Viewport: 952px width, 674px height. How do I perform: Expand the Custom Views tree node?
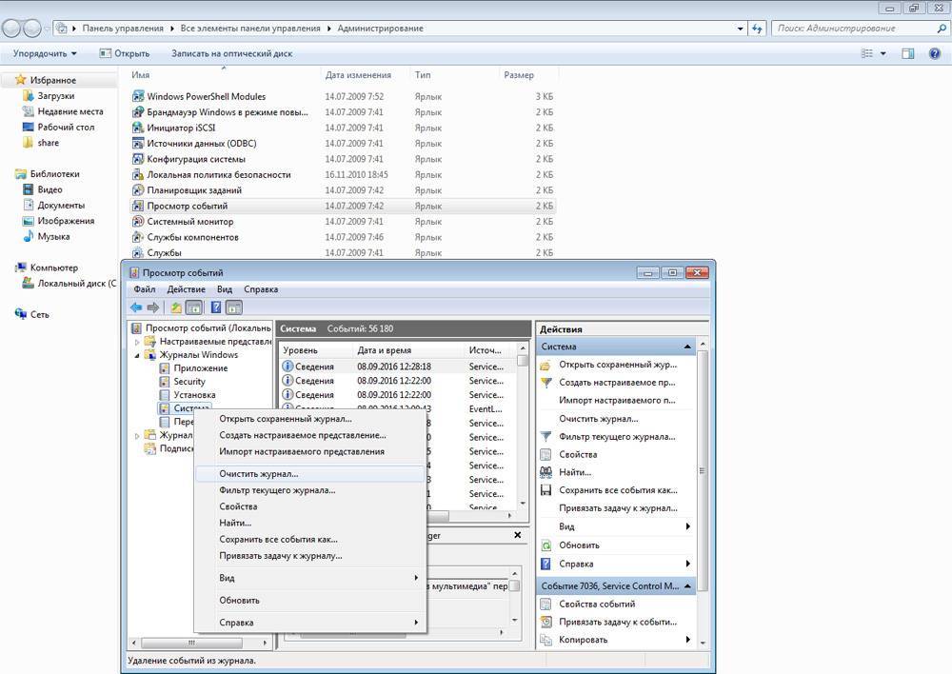138,342
